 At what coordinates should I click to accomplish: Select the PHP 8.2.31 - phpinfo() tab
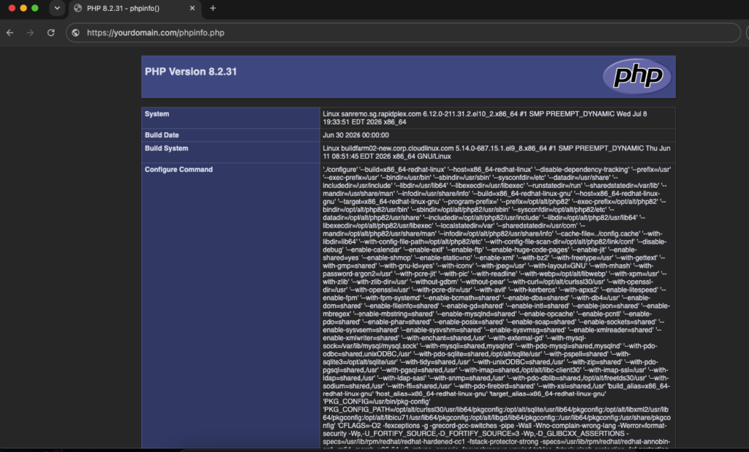[135, 9]
